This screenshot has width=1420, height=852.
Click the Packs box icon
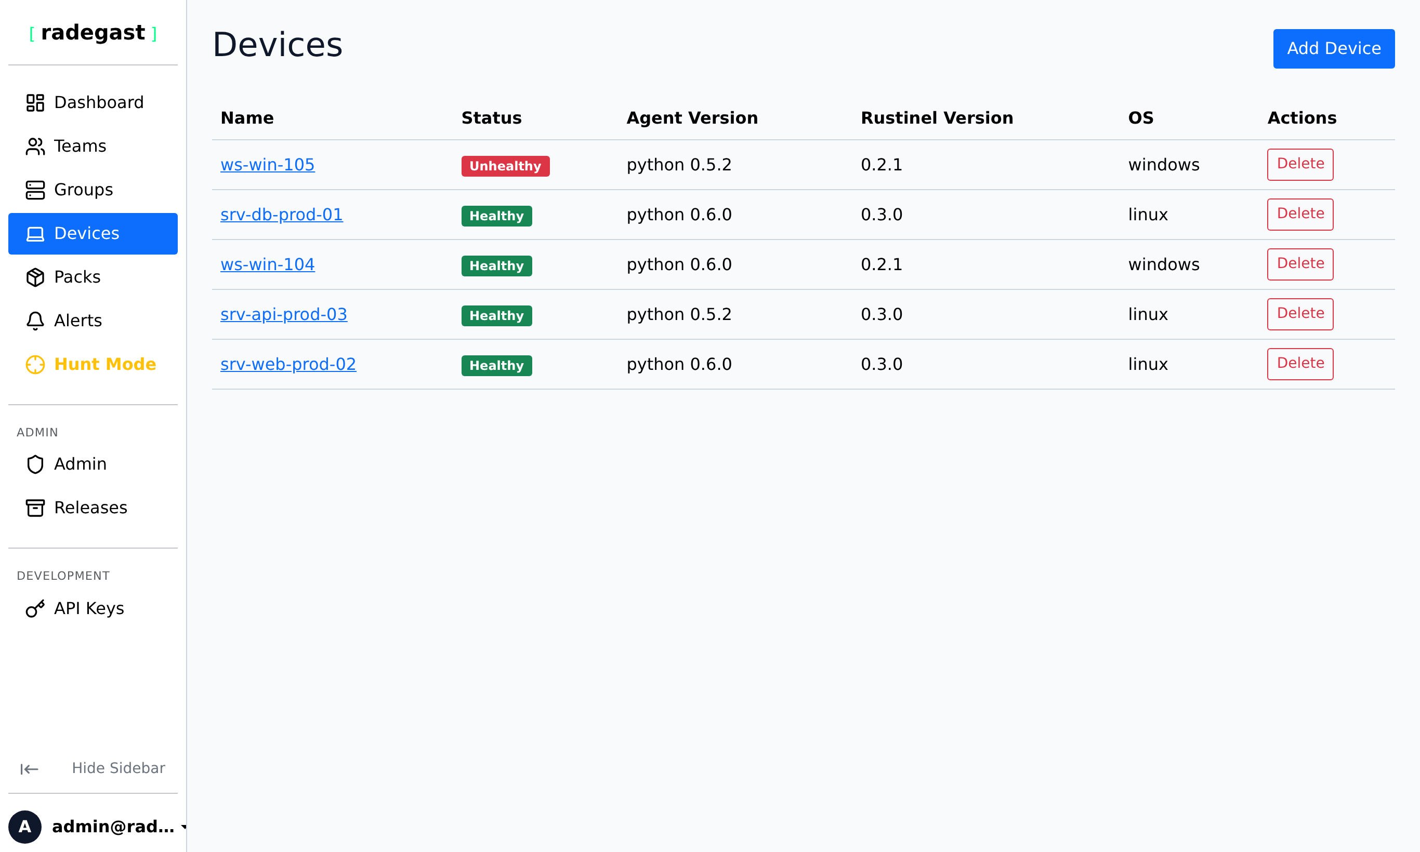(x=35, y=277)
